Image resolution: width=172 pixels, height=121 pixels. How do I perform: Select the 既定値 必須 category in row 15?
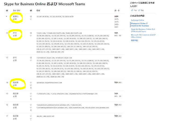pos(16,95)
